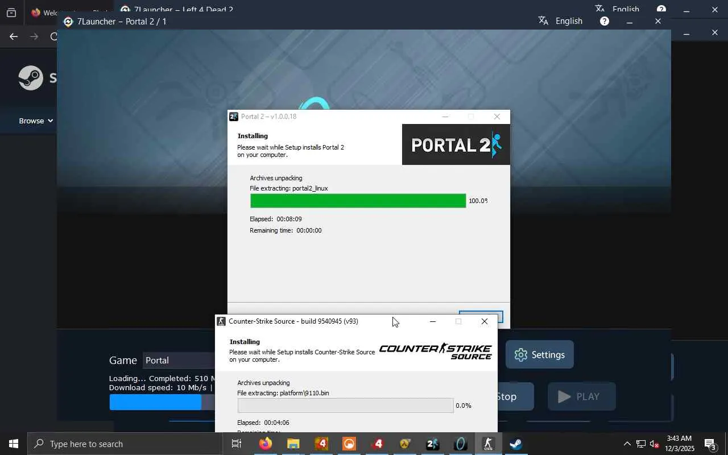Viewport: 728px width, 455px height.
Task: Click the blue download progress bar in 7Launcher
Action: [x=155, y=402]
